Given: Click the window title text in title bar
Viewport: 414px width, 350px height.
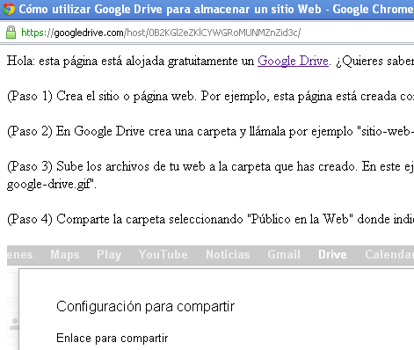Looking at the screenshot, I should [216, 10].
